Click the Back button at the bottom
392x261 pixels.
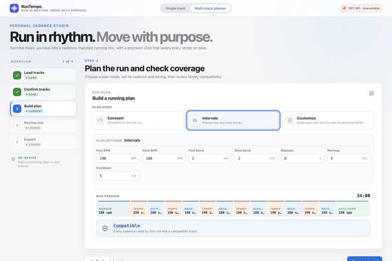97,259
